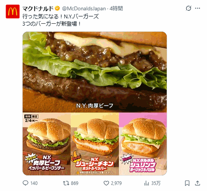The width and height of the screenshot is (207, 191).
Task: Click the 肉厚ビーフ burger panel
Action: pyautogui.click(x=47, y=144)
